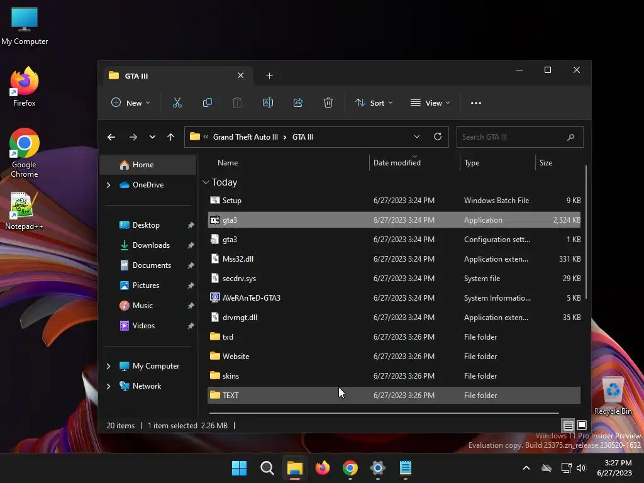The width and height of the screenshot is (644, 483).
Task: Select gta3 Configuration settings file
Action: point(394,240)
